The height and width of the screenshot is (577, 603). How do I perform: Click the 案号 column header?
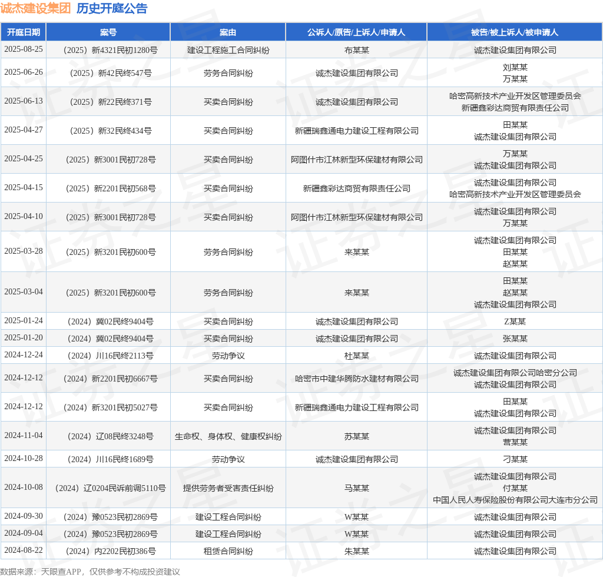pyautogui.click(x=108, y=32)
